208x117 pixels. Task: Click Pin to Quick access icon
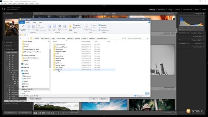23,28
